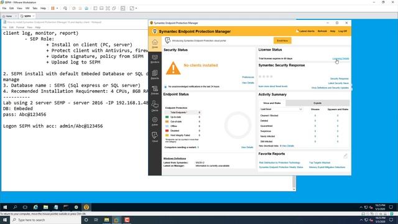Click VMware manage snapshots toolbar icon
The image size is (398, 224).
(x=86, y=8)
